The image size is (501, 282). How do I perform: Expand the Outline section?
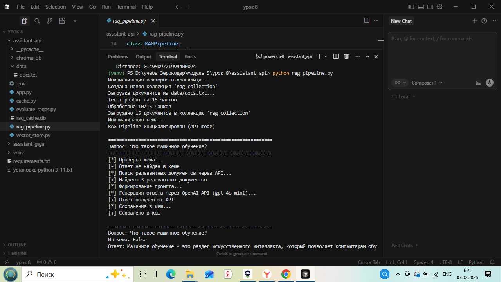(x=50, y=245)
